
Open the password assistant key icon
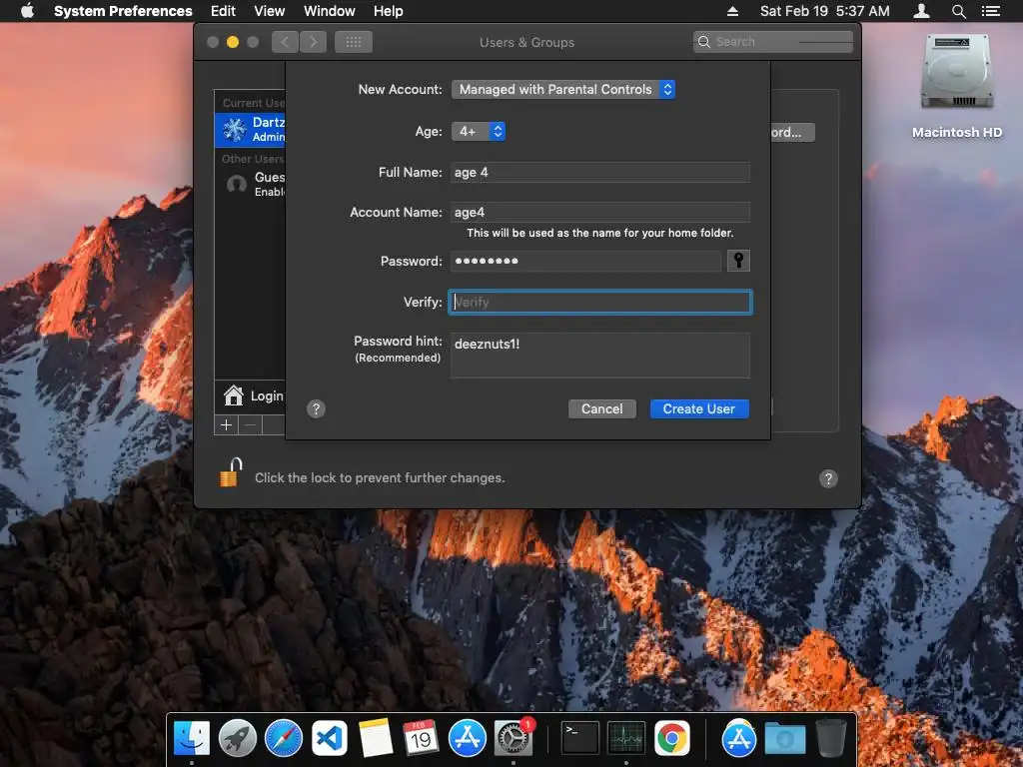[x=738, y=261]
